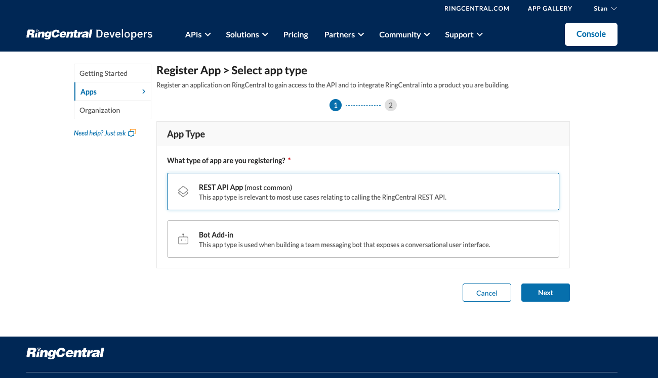Expand the Community menu
This screenshot has height=378, width=658.
pyautogui.click(x=404, y=34)
